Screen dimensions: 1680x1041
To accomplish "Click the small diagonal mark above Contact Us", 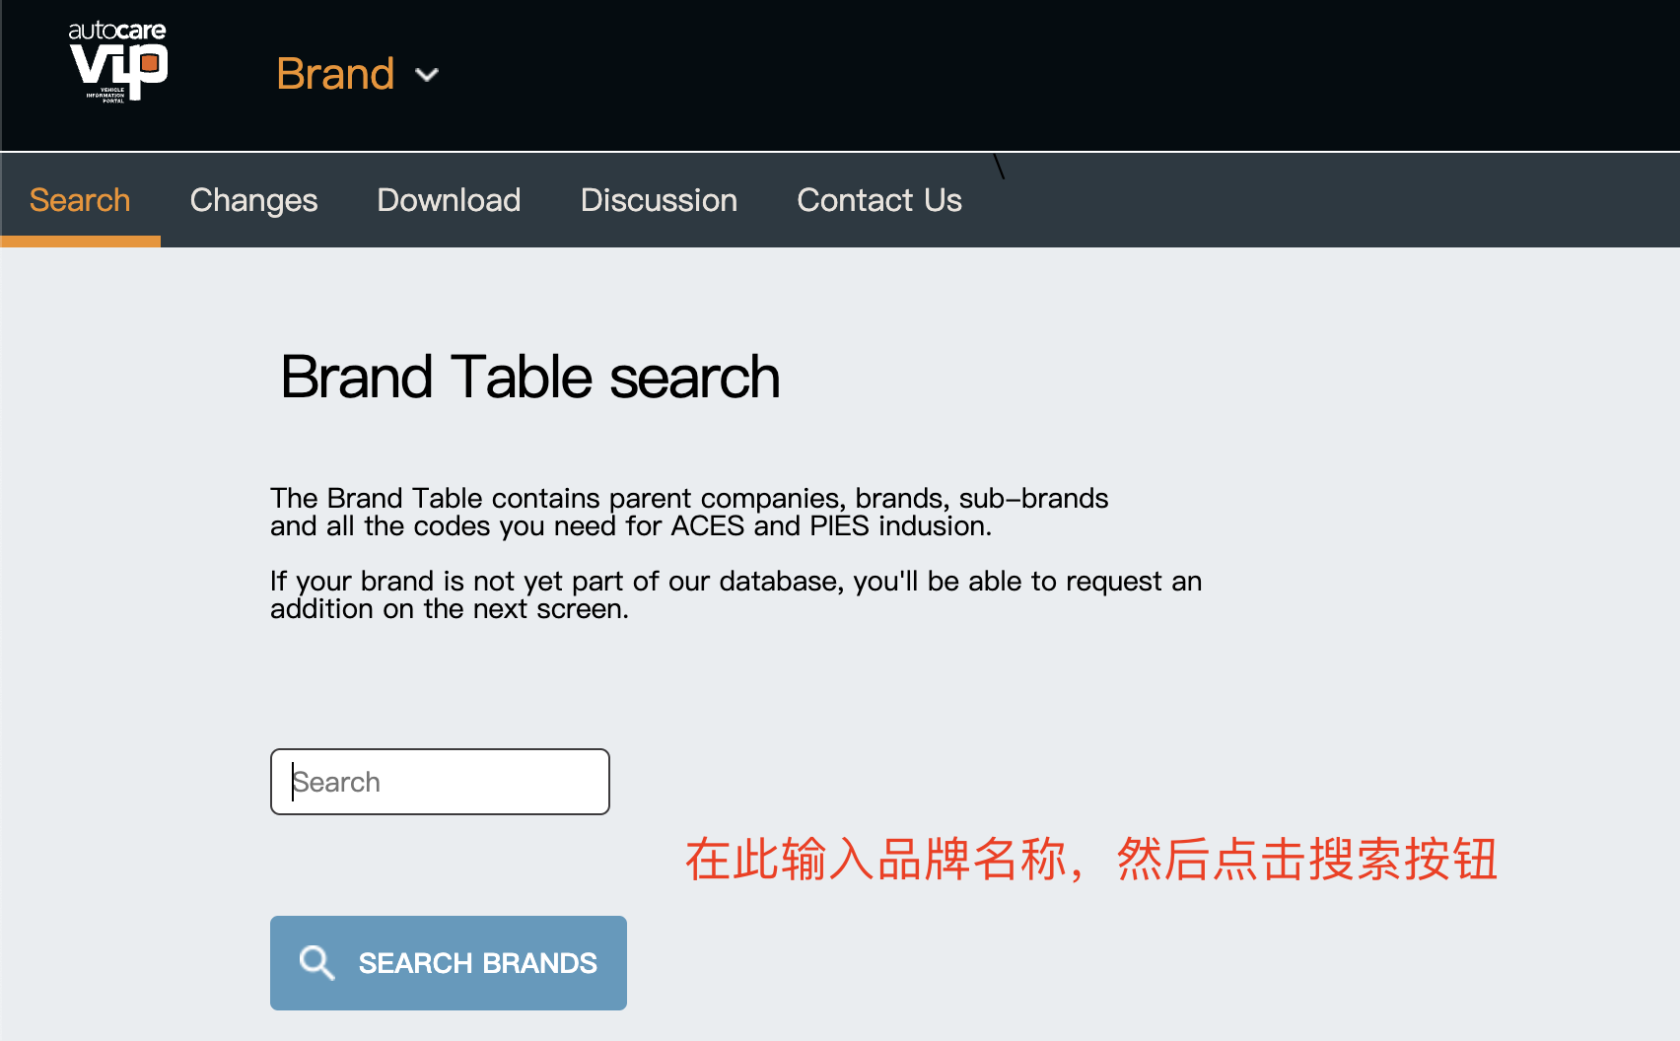I will coord(999,167).
